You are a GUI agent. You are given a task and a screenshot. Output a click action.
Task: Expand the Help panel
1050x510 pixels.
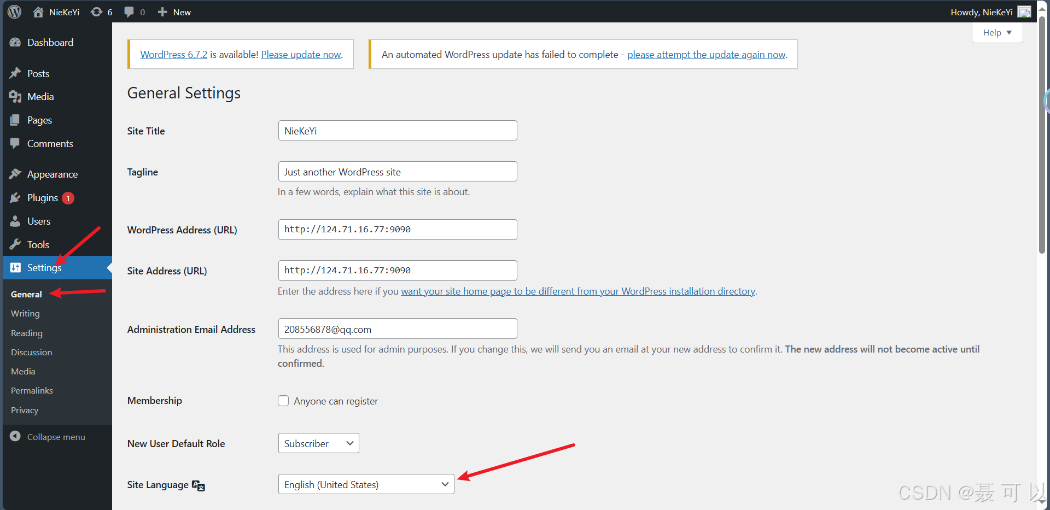pos(997,32)
